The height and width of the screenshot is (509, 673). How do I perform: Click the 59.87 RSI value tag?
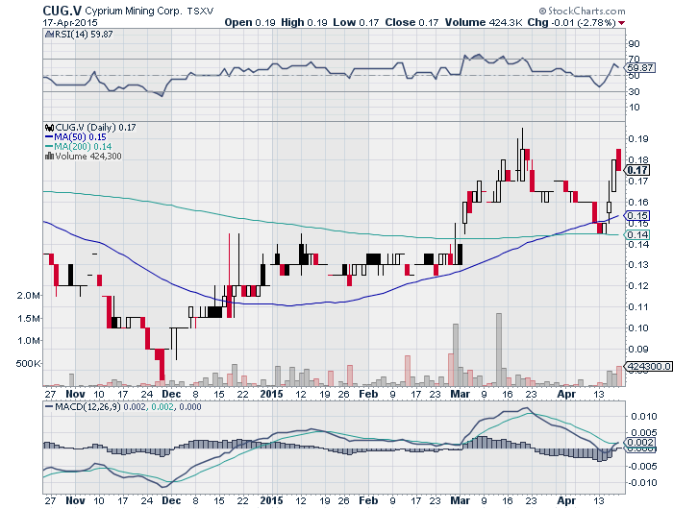(639, 69)
